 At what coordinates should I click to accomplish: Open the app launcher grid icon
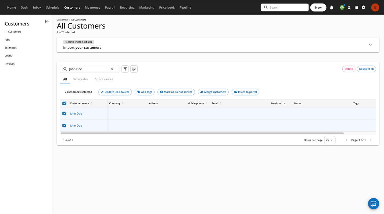click(356, 8)
